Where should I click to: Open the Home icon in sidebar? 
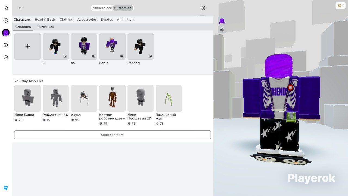[6, 8]
